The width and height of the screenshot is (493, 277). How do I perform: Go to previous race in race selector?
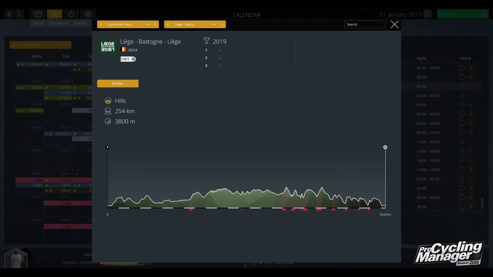tap(168, 24)
